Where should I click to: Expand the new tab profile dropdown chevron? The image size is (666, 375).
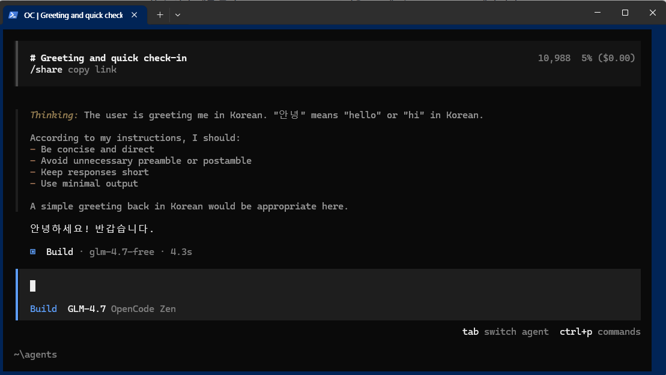[x=178, y=15]
